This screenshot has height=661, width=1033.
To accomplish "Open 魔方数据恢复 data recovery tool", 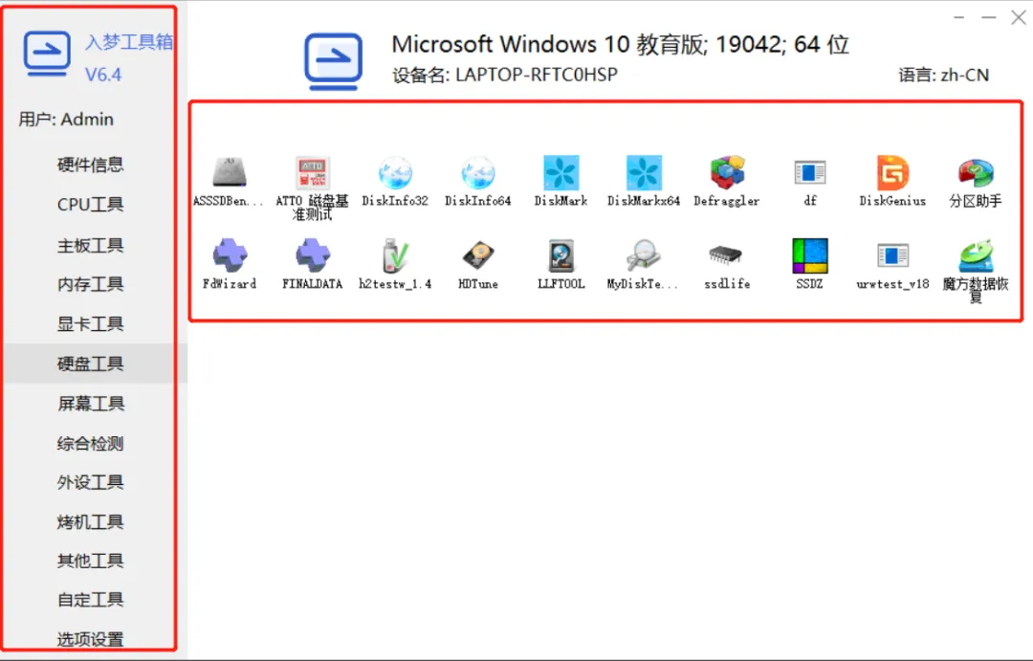I will point(976,255).
